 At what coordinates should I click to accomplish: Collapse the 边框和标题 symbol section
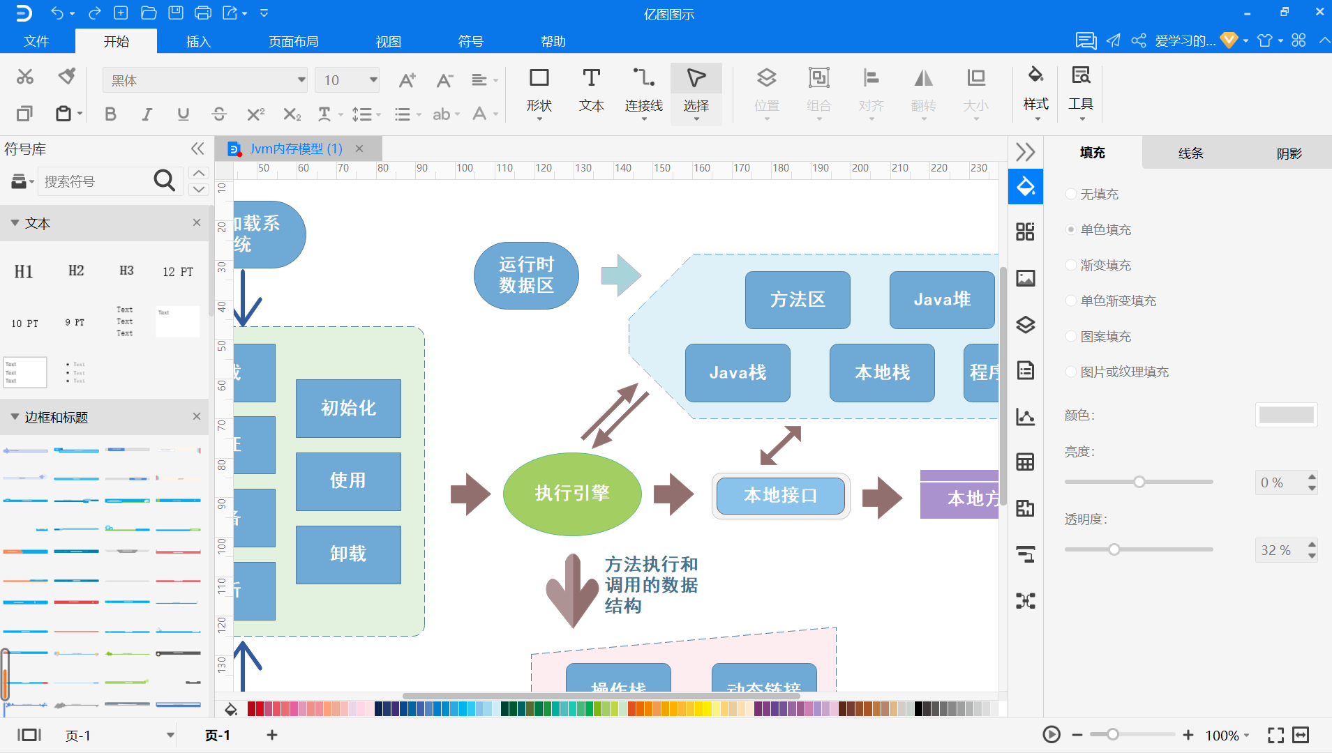(15, 417)
